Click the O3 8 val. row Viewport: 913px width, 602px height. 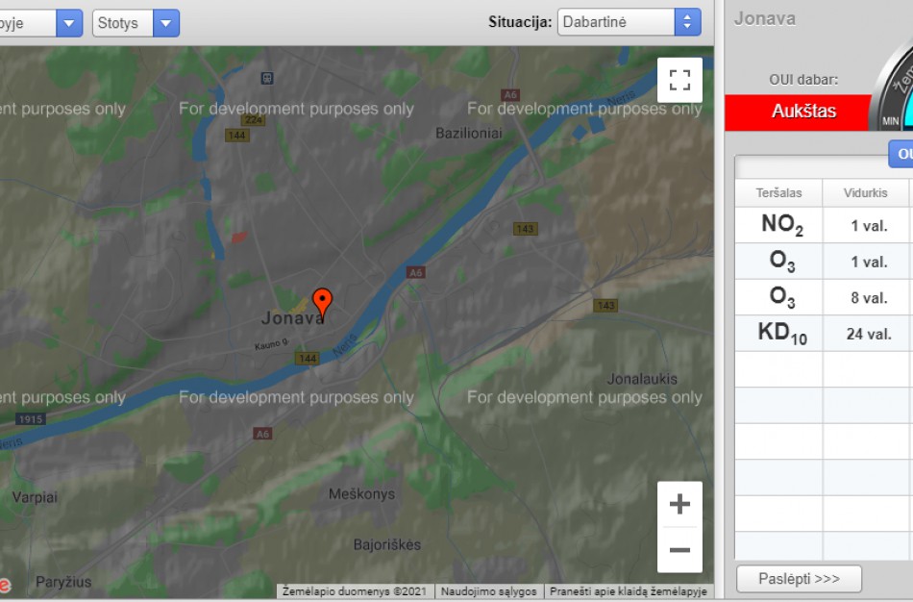823,298
